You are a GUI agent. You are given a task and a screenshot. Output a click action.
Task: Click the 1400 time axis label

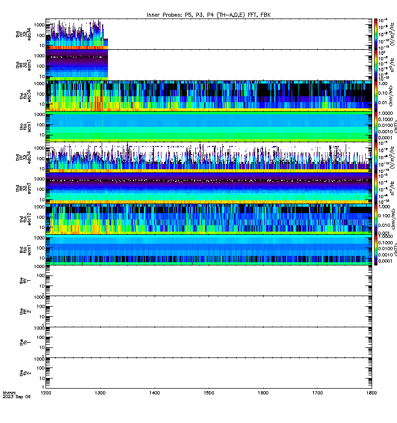pyautogui.click(x=155, y=393)
